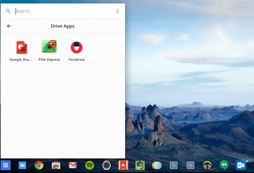This screenshot has width=254, height=173.
Task: Open Google Play Music headphones icon
Action: (x=207, y=165)
